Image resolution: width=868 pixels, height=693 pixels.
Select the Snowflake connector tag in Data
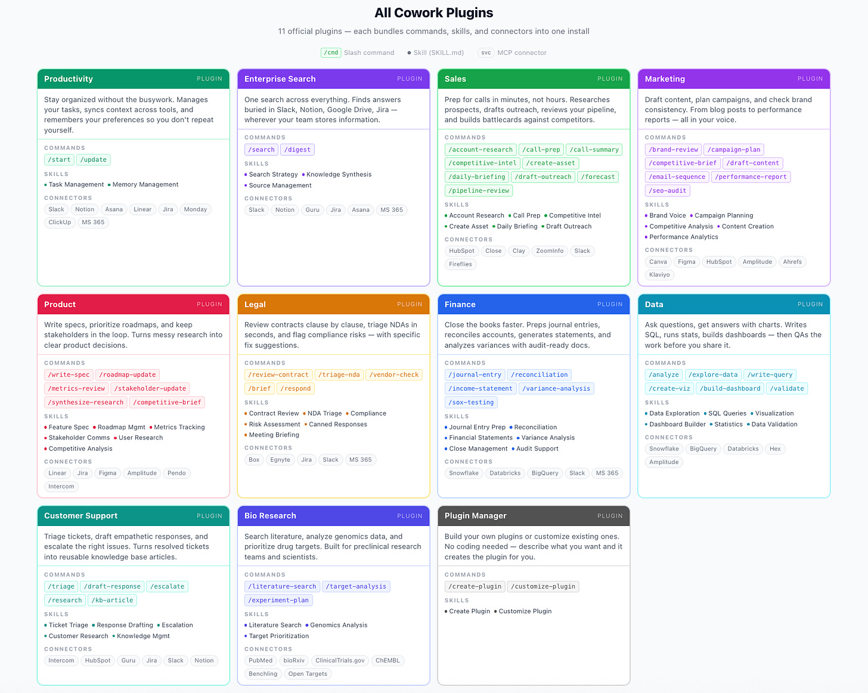coord(664,448)
